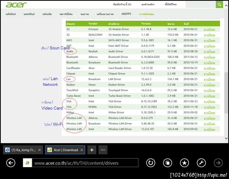Click the Acer site favicon in address bar
Image resolution: width=229 pixels, height=179 pixels.
(27, 163)
